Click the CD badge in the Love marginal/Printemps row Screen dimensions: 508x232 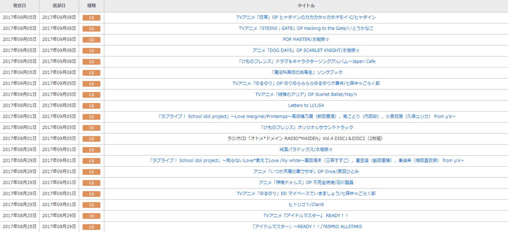point(91,117)
